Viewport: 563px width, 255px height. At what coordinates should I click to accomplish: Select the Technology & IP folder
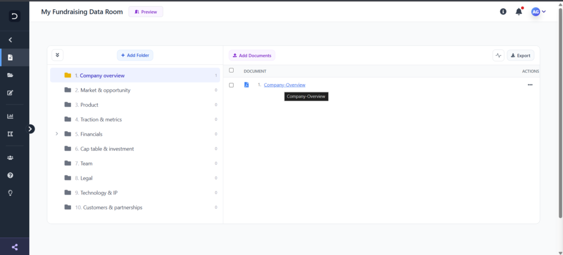pos(135,192)
